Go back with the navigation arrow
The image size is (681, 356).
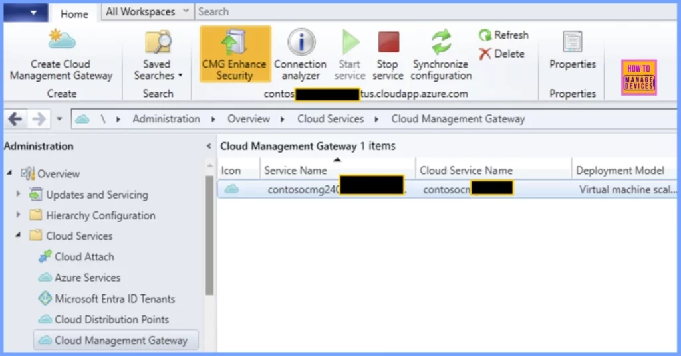click(15, 119)
